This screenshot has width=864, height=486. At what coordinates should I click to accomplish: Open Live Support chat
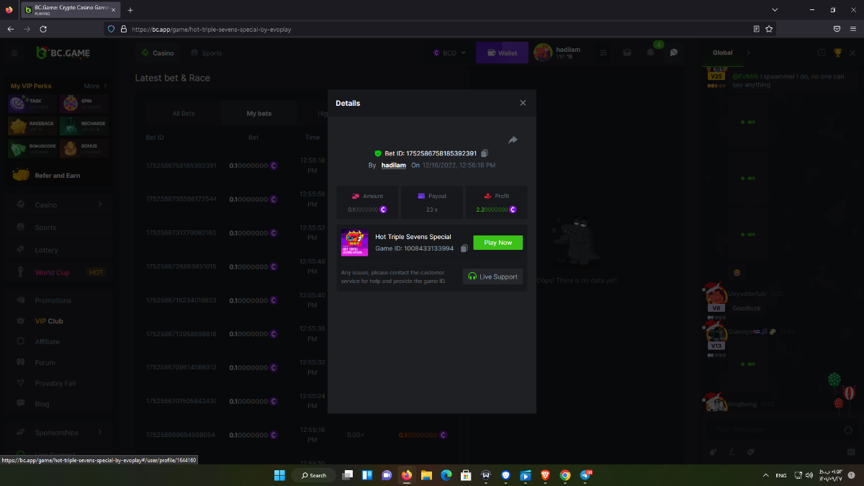click(x=492, y=276)
